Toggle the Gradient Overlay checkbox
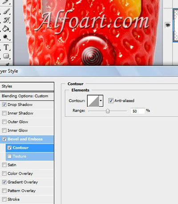Viewport: 178px width, 204px height. (x=4, y=182)
